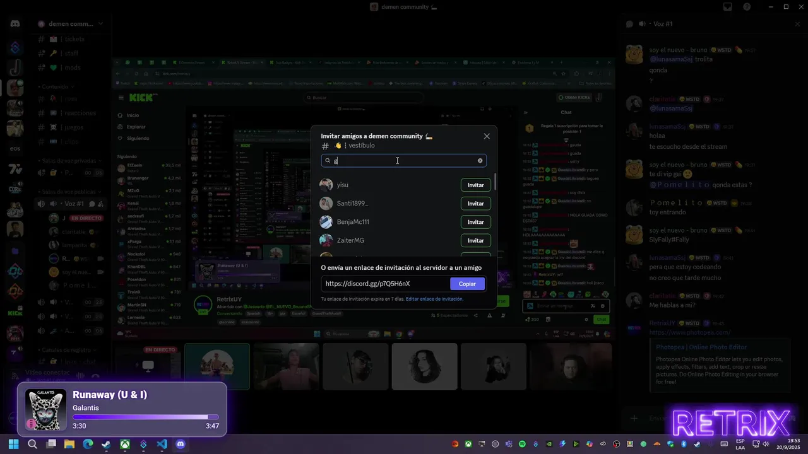Open the Windows Start menu

click(14, 444)
